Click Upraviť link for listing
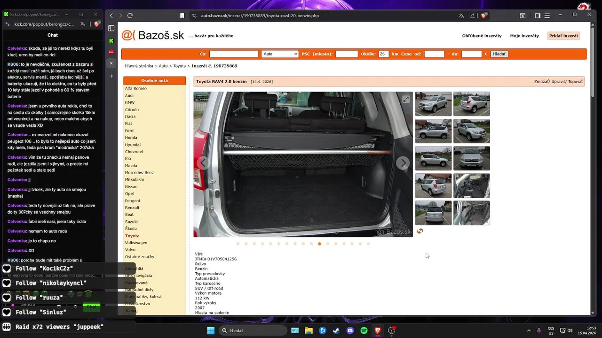Screen dimensions: 602x338 point(558,82)
